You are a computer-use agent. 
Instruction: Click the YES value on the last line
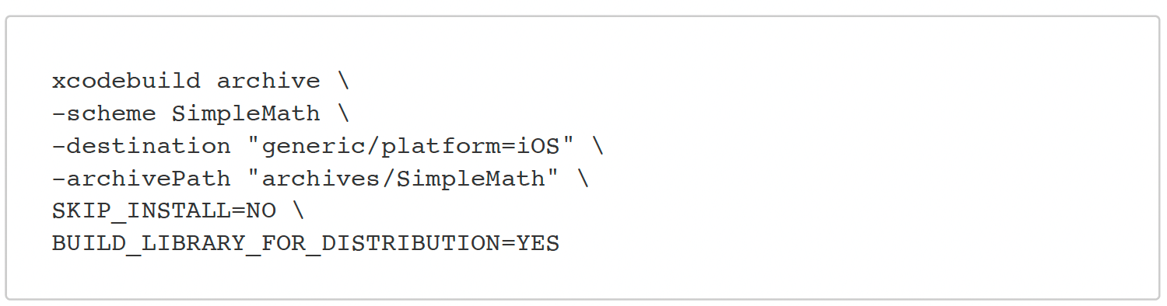coord(538,244)
